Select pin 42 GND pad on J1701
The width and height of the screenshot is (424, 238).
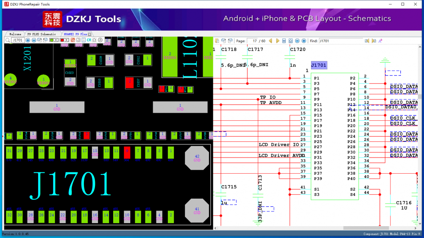click(197, 158)
